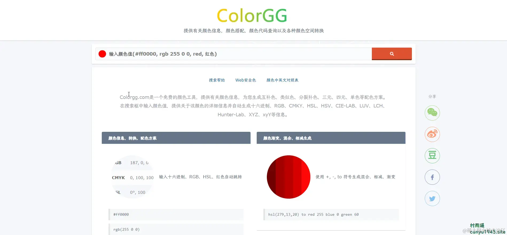The height and width of the screenshot is (235, 507).
Task: Click the 分享 label
Action: pyautogui.click(x=432, y=97)
